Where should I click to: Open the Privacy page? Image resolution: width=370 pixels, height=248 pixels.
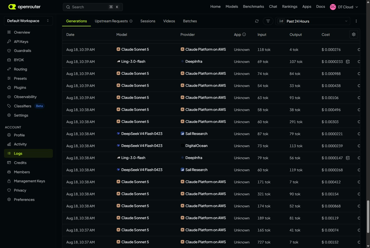pyautogui.click(x=28, y=190)
